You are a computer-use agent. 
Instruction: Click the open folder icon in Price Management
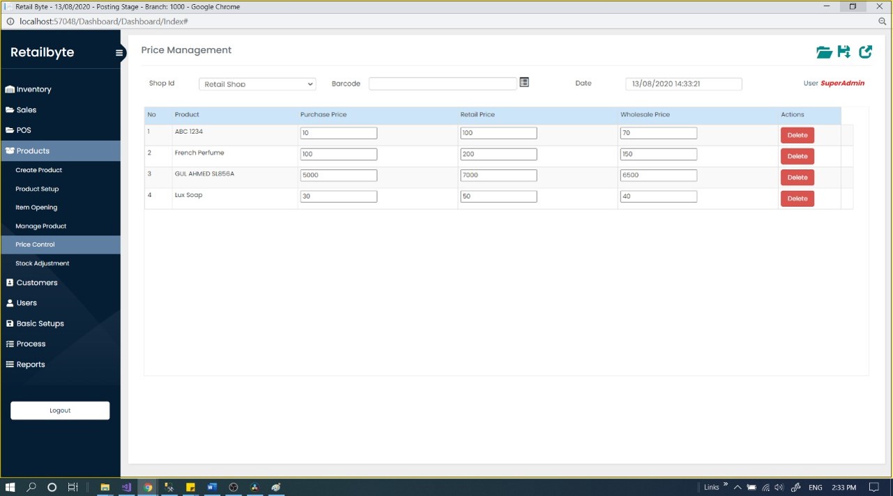tap(824, 52)
